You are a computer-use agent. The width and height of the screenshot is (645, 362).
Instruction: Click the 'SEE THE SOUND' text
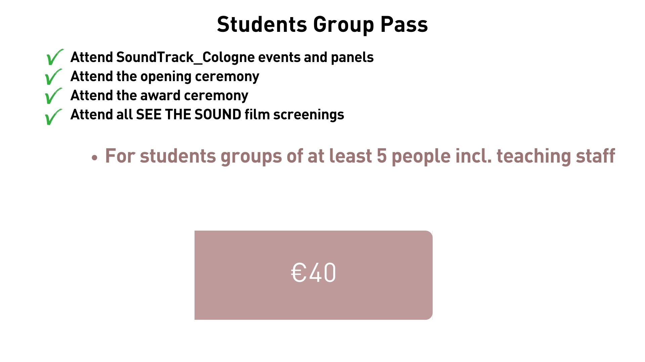(x=188, y=115)
